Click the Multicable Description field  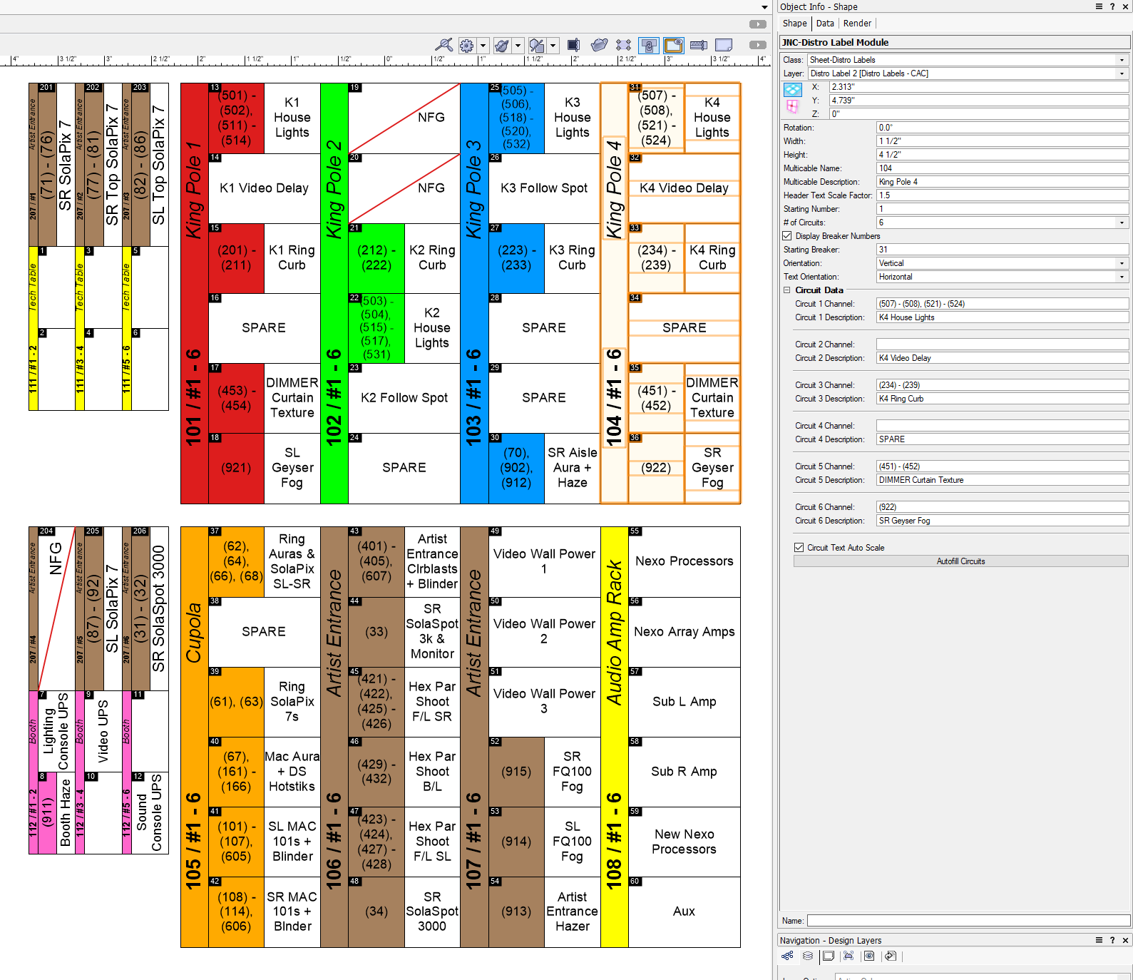(x=1002, y=182)
